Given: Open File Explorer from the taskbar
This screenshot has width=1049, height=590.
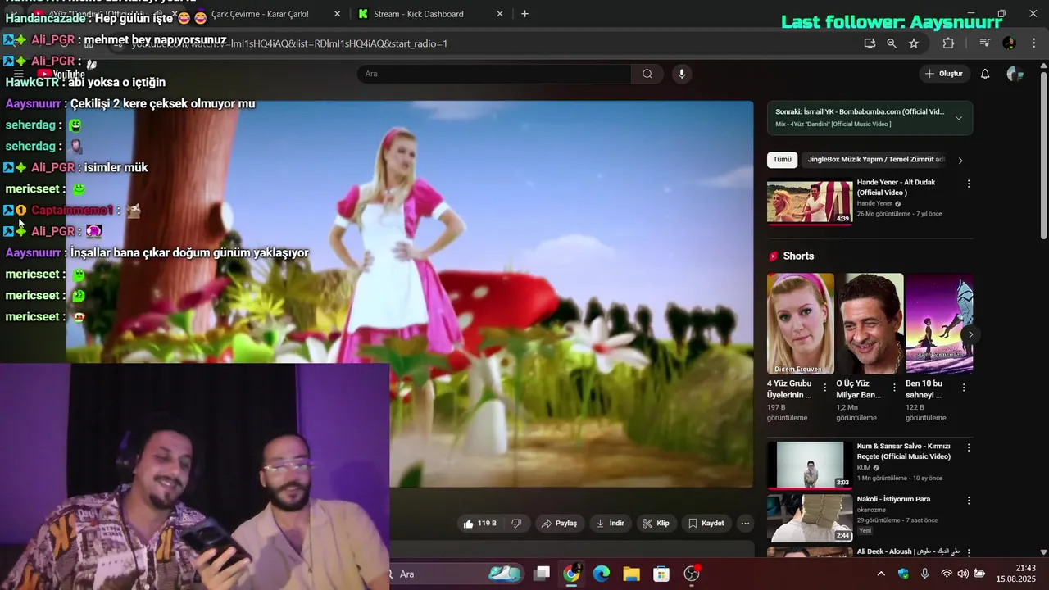Looking at the screenshot, I should [x=631, y=574].
